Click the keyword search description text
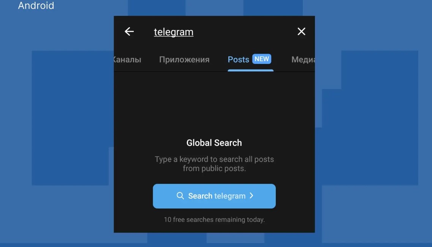Screen dimensions: 432x247 (x=214, y=164)
